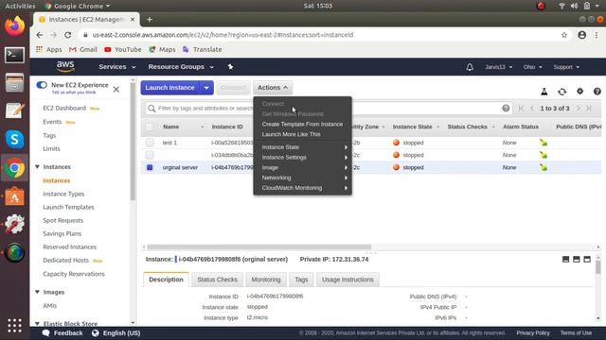This screenshot has height=340, width=606.
Task: Open table settings gear icon
Action: point(579,92)
